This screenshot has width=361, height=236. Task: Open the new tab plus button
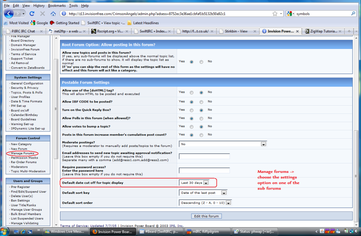(349, 31)
